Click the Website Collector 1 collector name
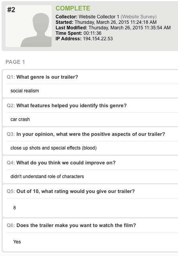 pyautogui.click(x=99, y=17)
